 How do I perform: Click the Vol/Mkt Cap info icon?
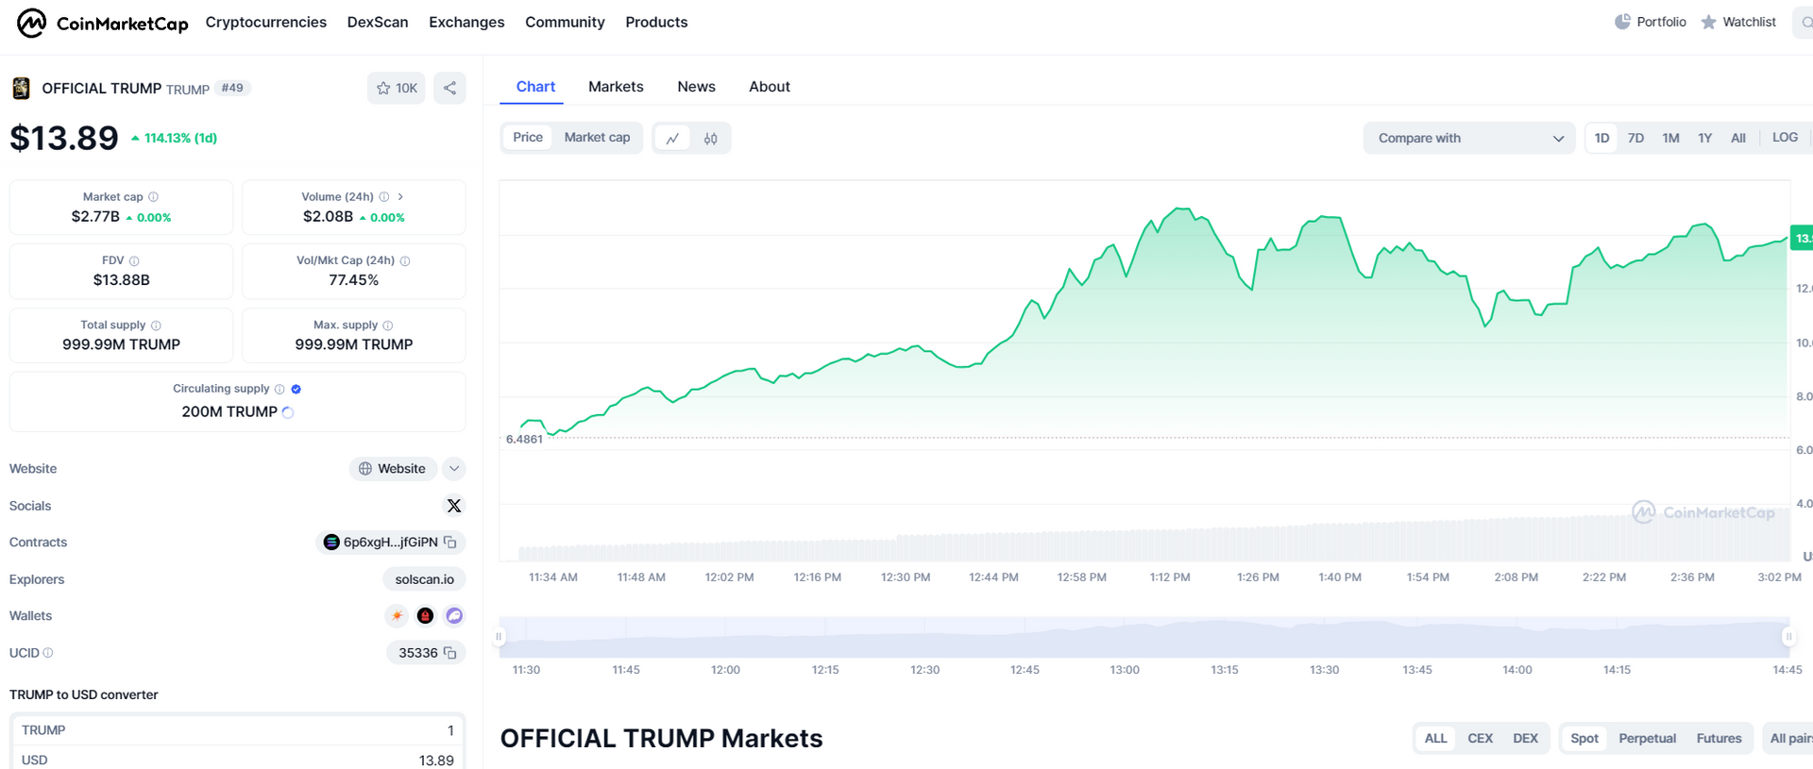pos(405,260)
